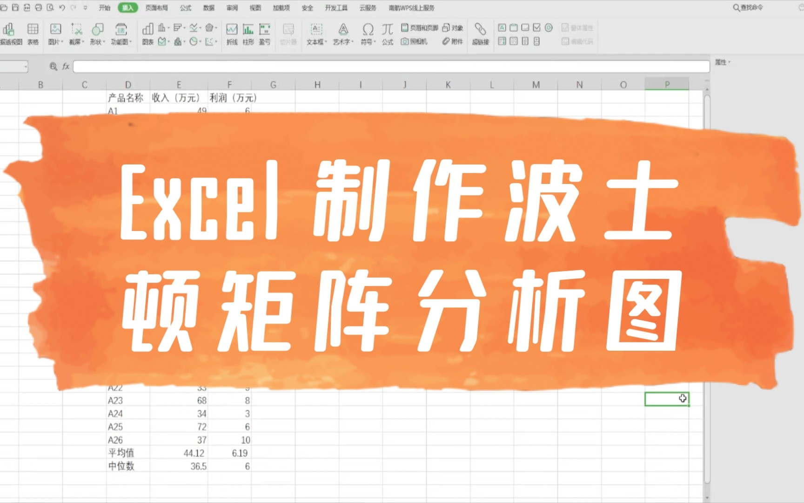
Task: Expand the quick access toolbar customize arrow
Action: click(x=85, y=8)
